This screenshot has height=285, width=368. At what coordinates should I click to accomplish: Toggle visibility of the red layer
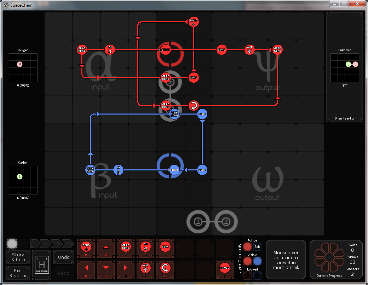tap(248, 261)
